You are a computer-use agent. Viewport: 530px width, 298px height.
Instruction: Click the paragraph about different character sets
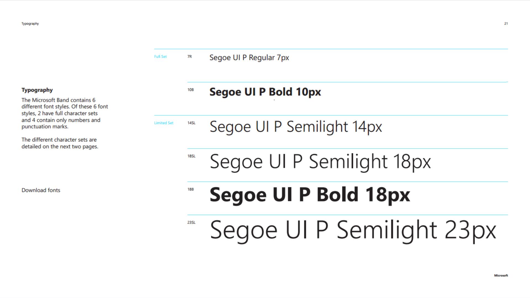pos(60,143)
